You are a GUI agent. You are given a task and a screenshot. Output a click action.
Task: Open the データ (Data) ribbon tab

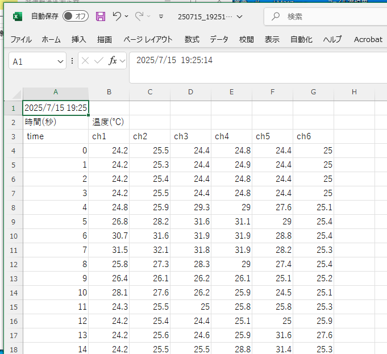[x=219, y=39]
